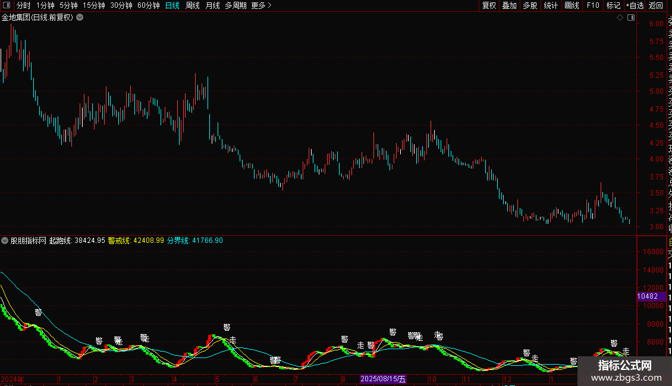Open the 统计 statistics tool
672x386 pixels.
coord(551,5)
